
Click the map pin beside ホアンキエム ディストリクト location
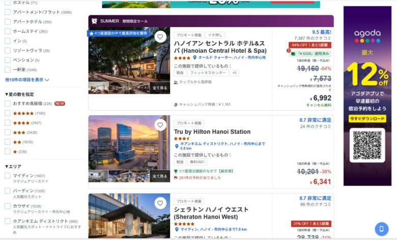pos(177,144)
